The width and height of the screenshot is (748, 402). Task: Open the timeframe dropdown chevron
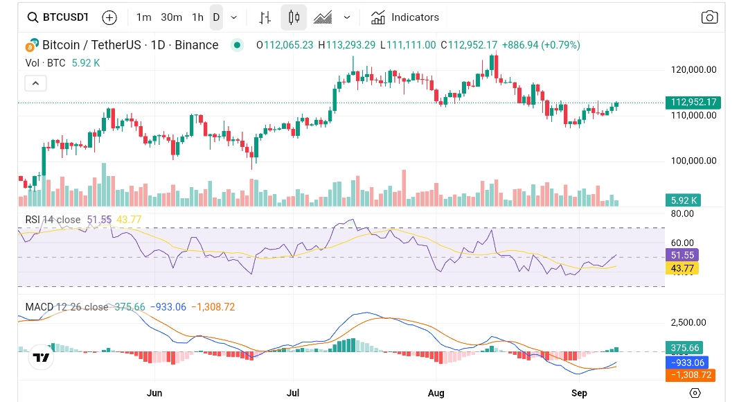click(x=233, y=17)
